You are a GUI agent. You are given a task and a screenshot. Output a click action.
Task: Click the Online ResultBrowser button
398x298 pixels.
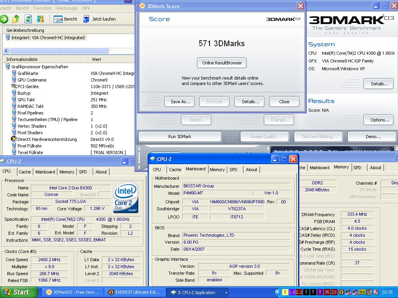tap(222, 63)
